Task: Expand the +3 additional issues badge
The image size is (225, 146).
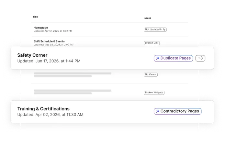Action: click(200, 58)
